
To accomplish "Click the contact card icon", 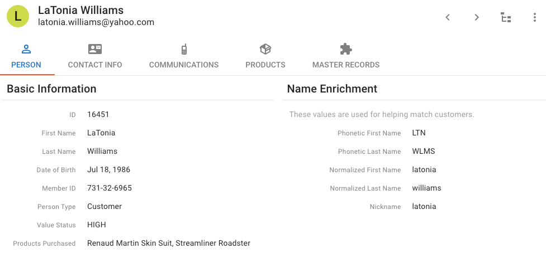I will click(94, 49).
